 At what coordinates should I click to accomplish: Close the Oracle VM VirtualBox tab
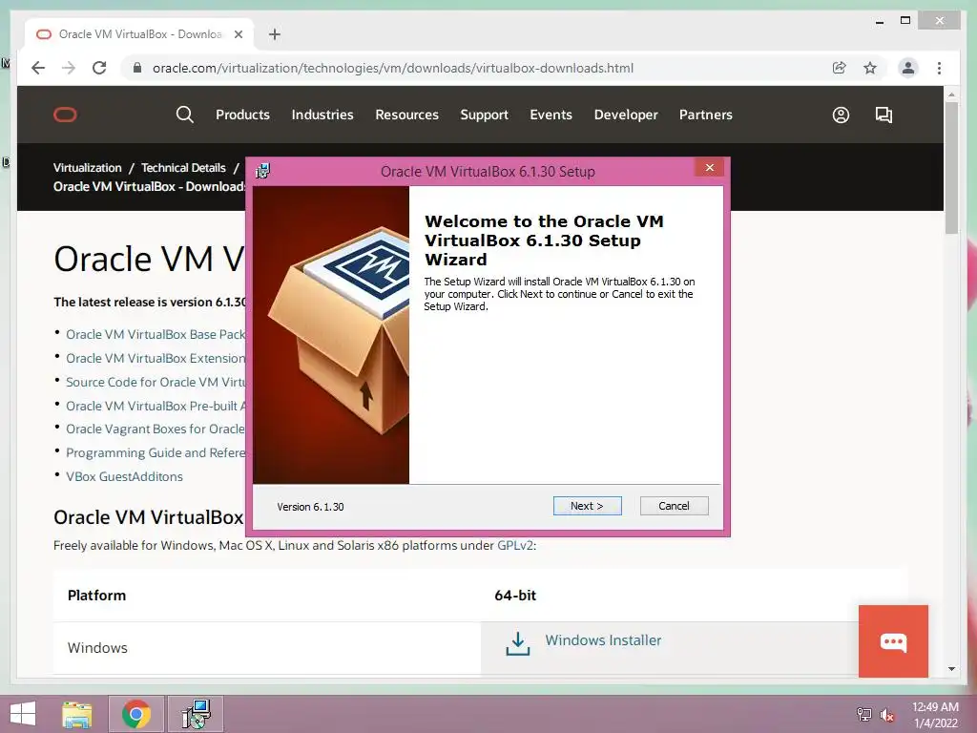pyautogui.click(x=238, y=34)
